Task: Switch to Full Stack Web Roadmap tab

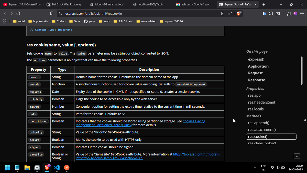Action: [65, 4]
